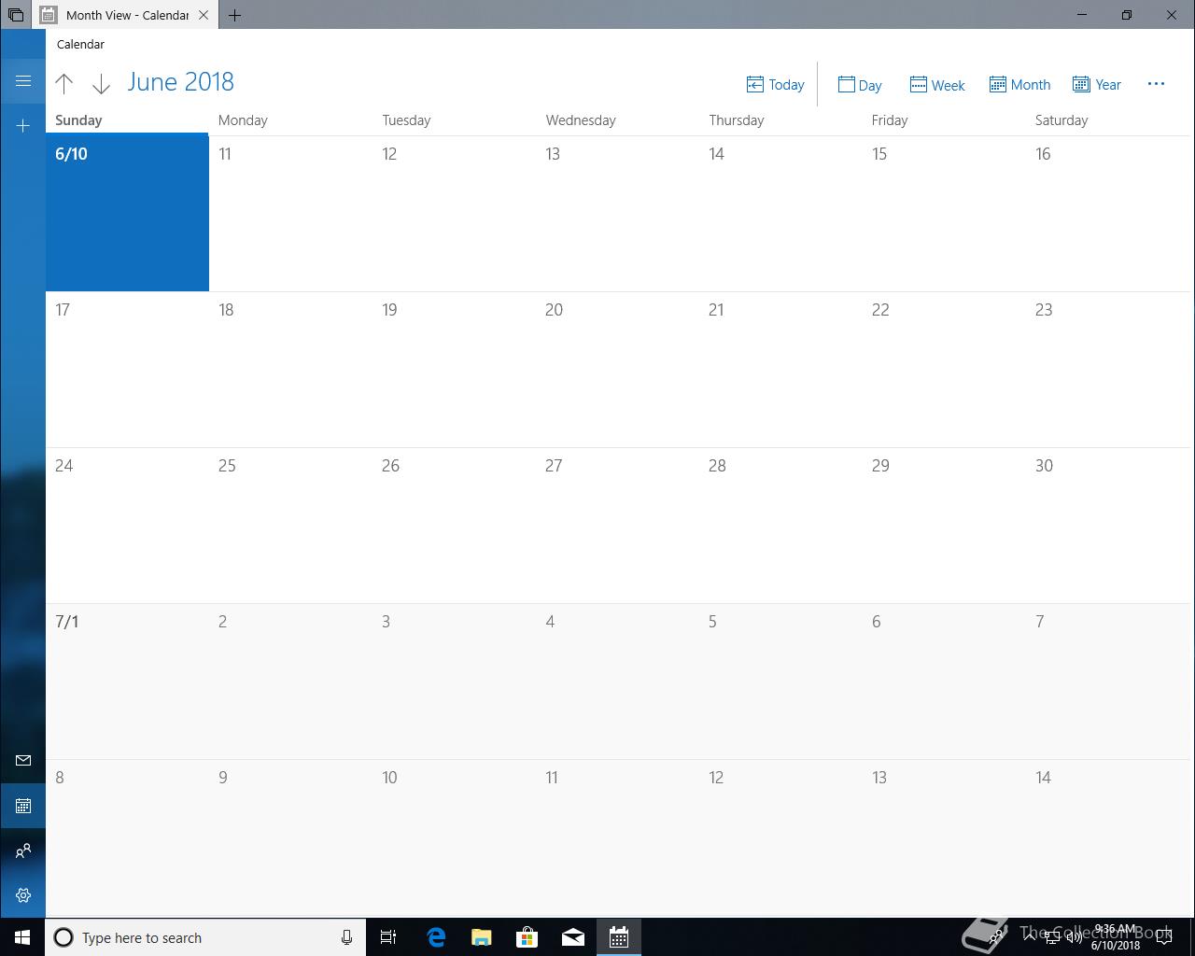The height and width of the screenshot is (956, 1195).
Task: Activate Cortana microphone in search box
Action: click(x=346, y=937)
